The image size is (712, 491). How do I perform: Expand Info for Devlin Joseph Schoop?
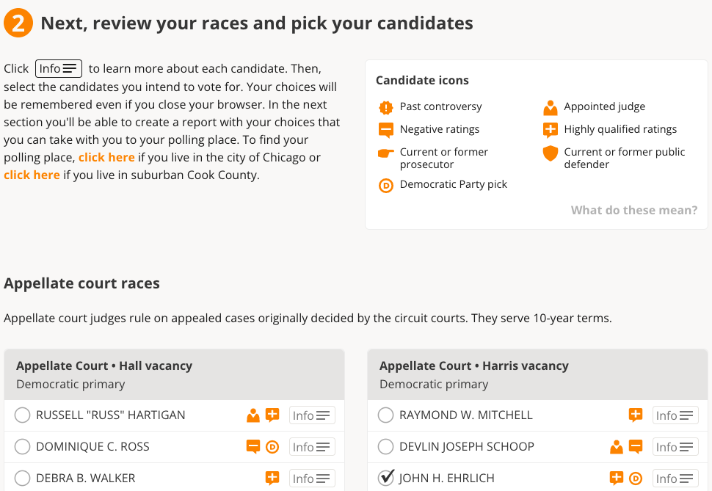pyautogui.click(x=675, y=447)
